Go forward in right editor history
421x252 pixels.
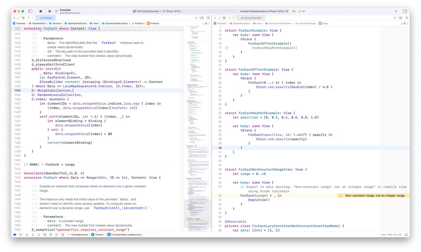234,18
